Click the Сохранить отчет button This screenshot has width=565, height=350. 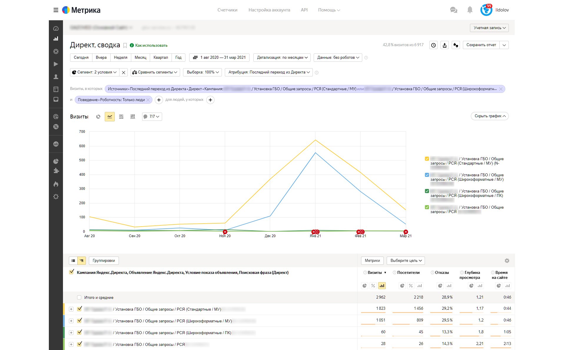tap(481, 45)
